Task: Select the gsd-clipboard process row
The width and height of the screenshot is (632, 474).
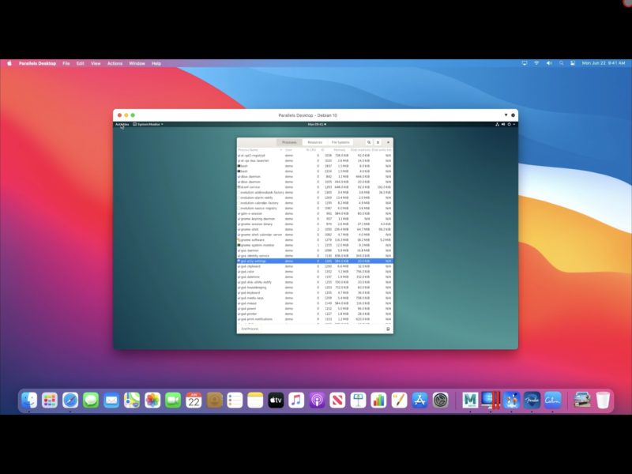Action: pos(314,266)
